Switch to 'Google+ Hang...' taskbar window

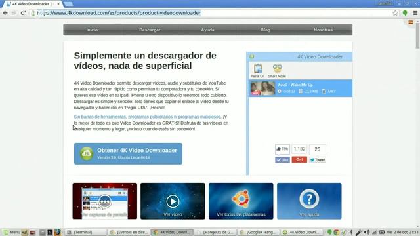tap(259, 232)
